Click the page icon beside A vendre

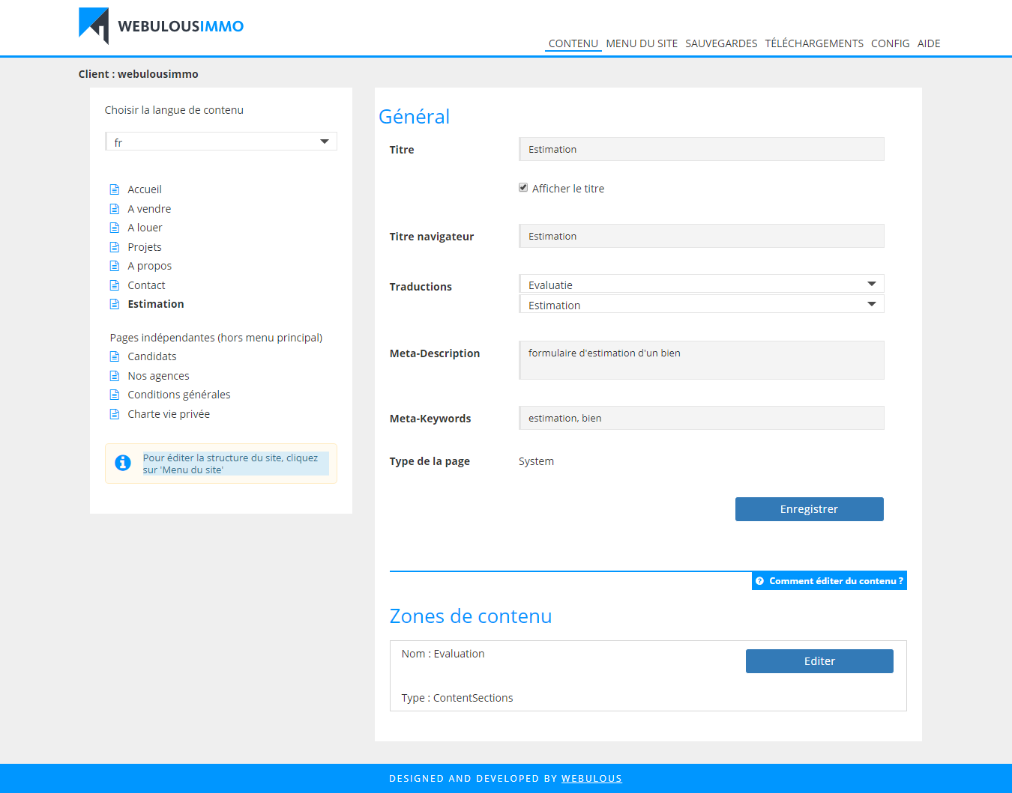(115, 209)
